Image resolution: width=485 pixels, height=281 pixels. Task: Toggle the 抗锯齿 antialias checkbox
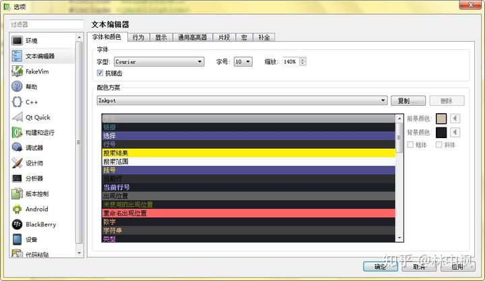100,73
